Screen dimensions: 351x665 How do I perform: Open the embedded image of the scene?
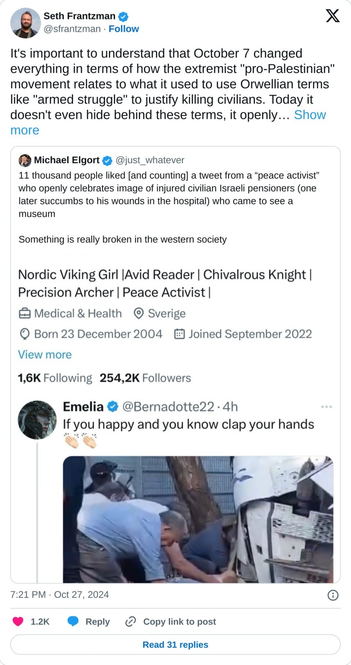tap(198, 519)
